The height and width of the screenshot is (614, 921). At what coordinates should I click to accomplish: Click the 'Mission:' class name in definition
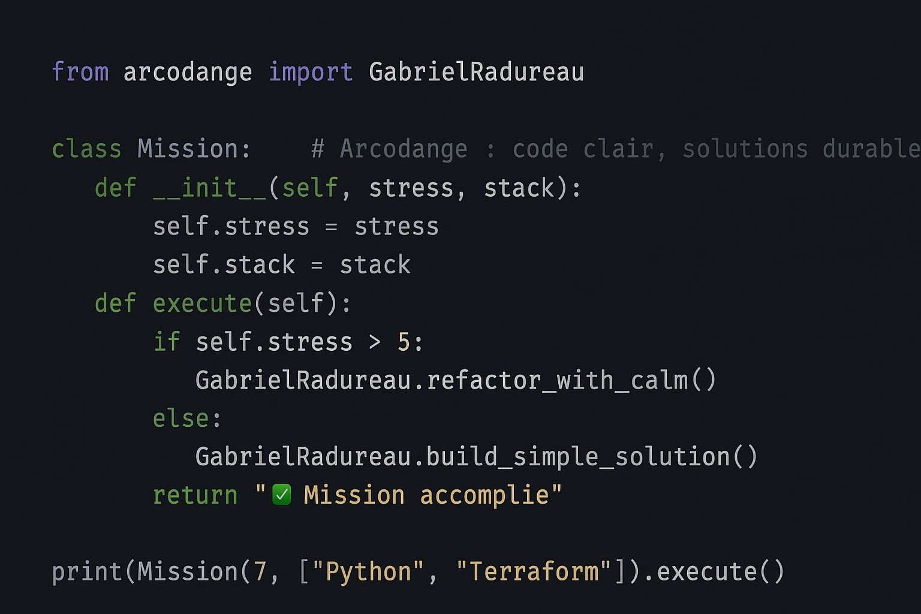click(x=194, y=149)
